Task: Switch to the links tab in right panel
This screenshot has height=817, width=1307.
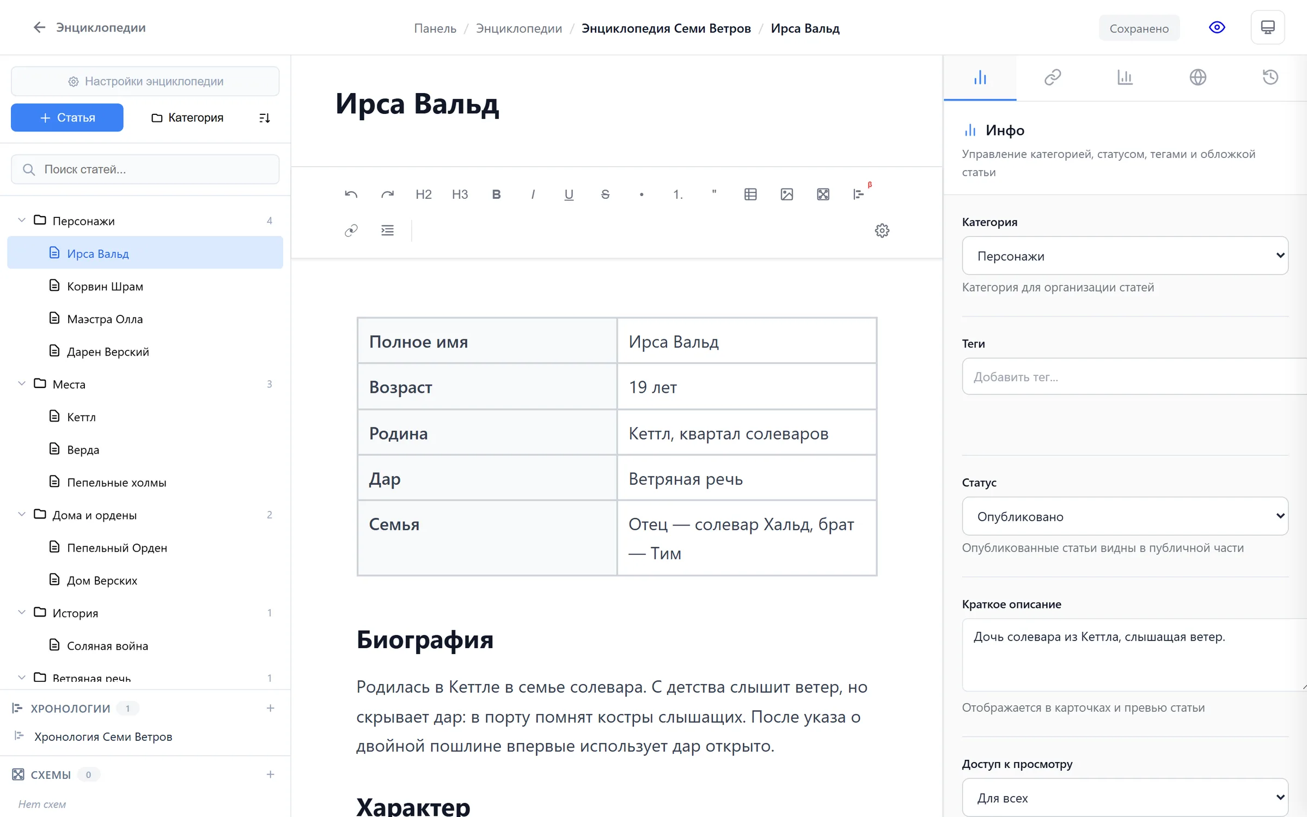Action: tap(1052, 77)
